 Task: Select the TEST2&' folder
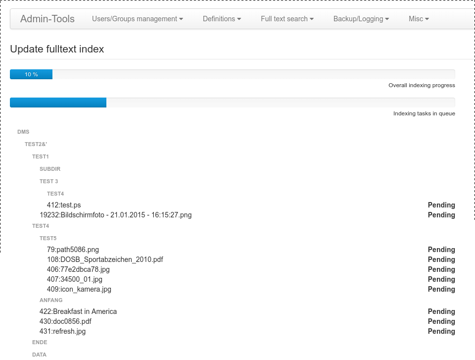point(36,145)
